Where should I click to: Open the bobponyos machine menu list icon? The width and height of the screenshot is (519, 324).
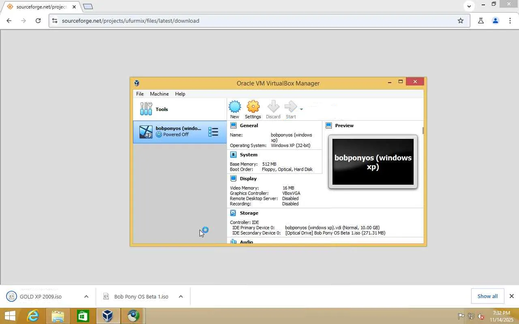click(213, 132)
